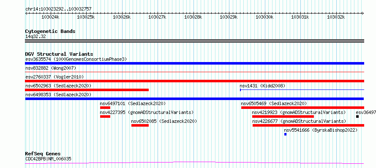The height and width of the screenshot is (168, 376).
Task: Select the 14q32.32 band label
Action: click(x=35, y=36)
